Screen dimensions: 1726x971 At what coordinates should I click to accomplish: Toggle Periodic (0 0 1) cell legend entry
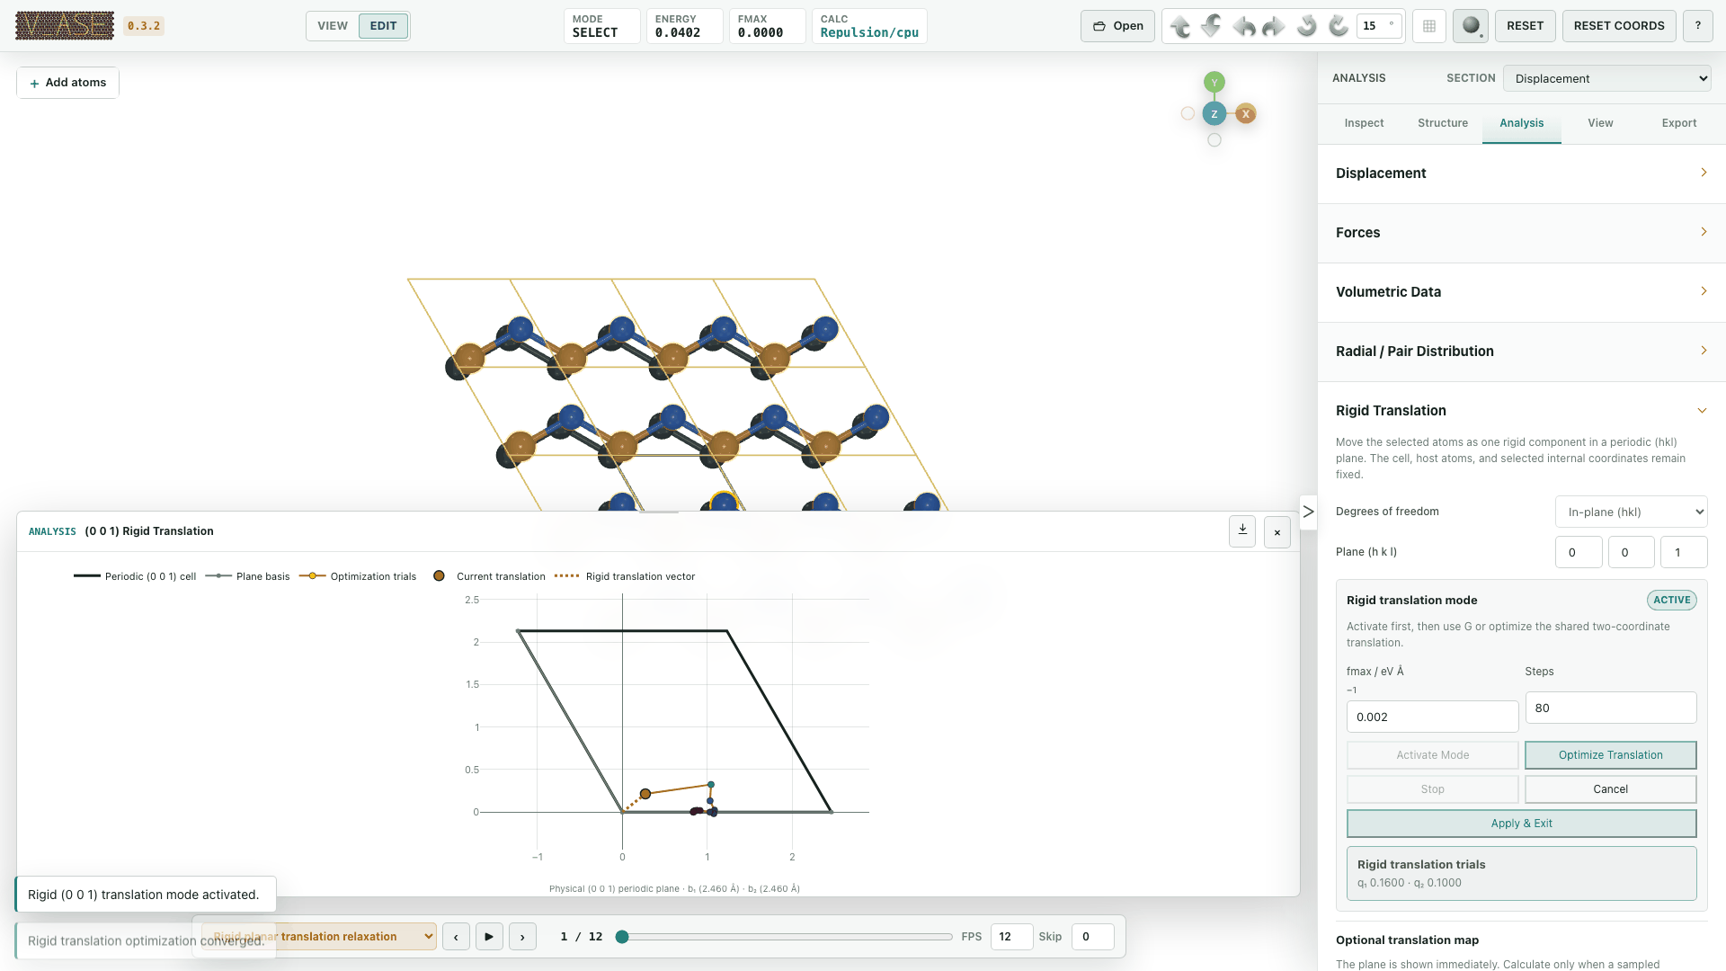tap(135, 576)
